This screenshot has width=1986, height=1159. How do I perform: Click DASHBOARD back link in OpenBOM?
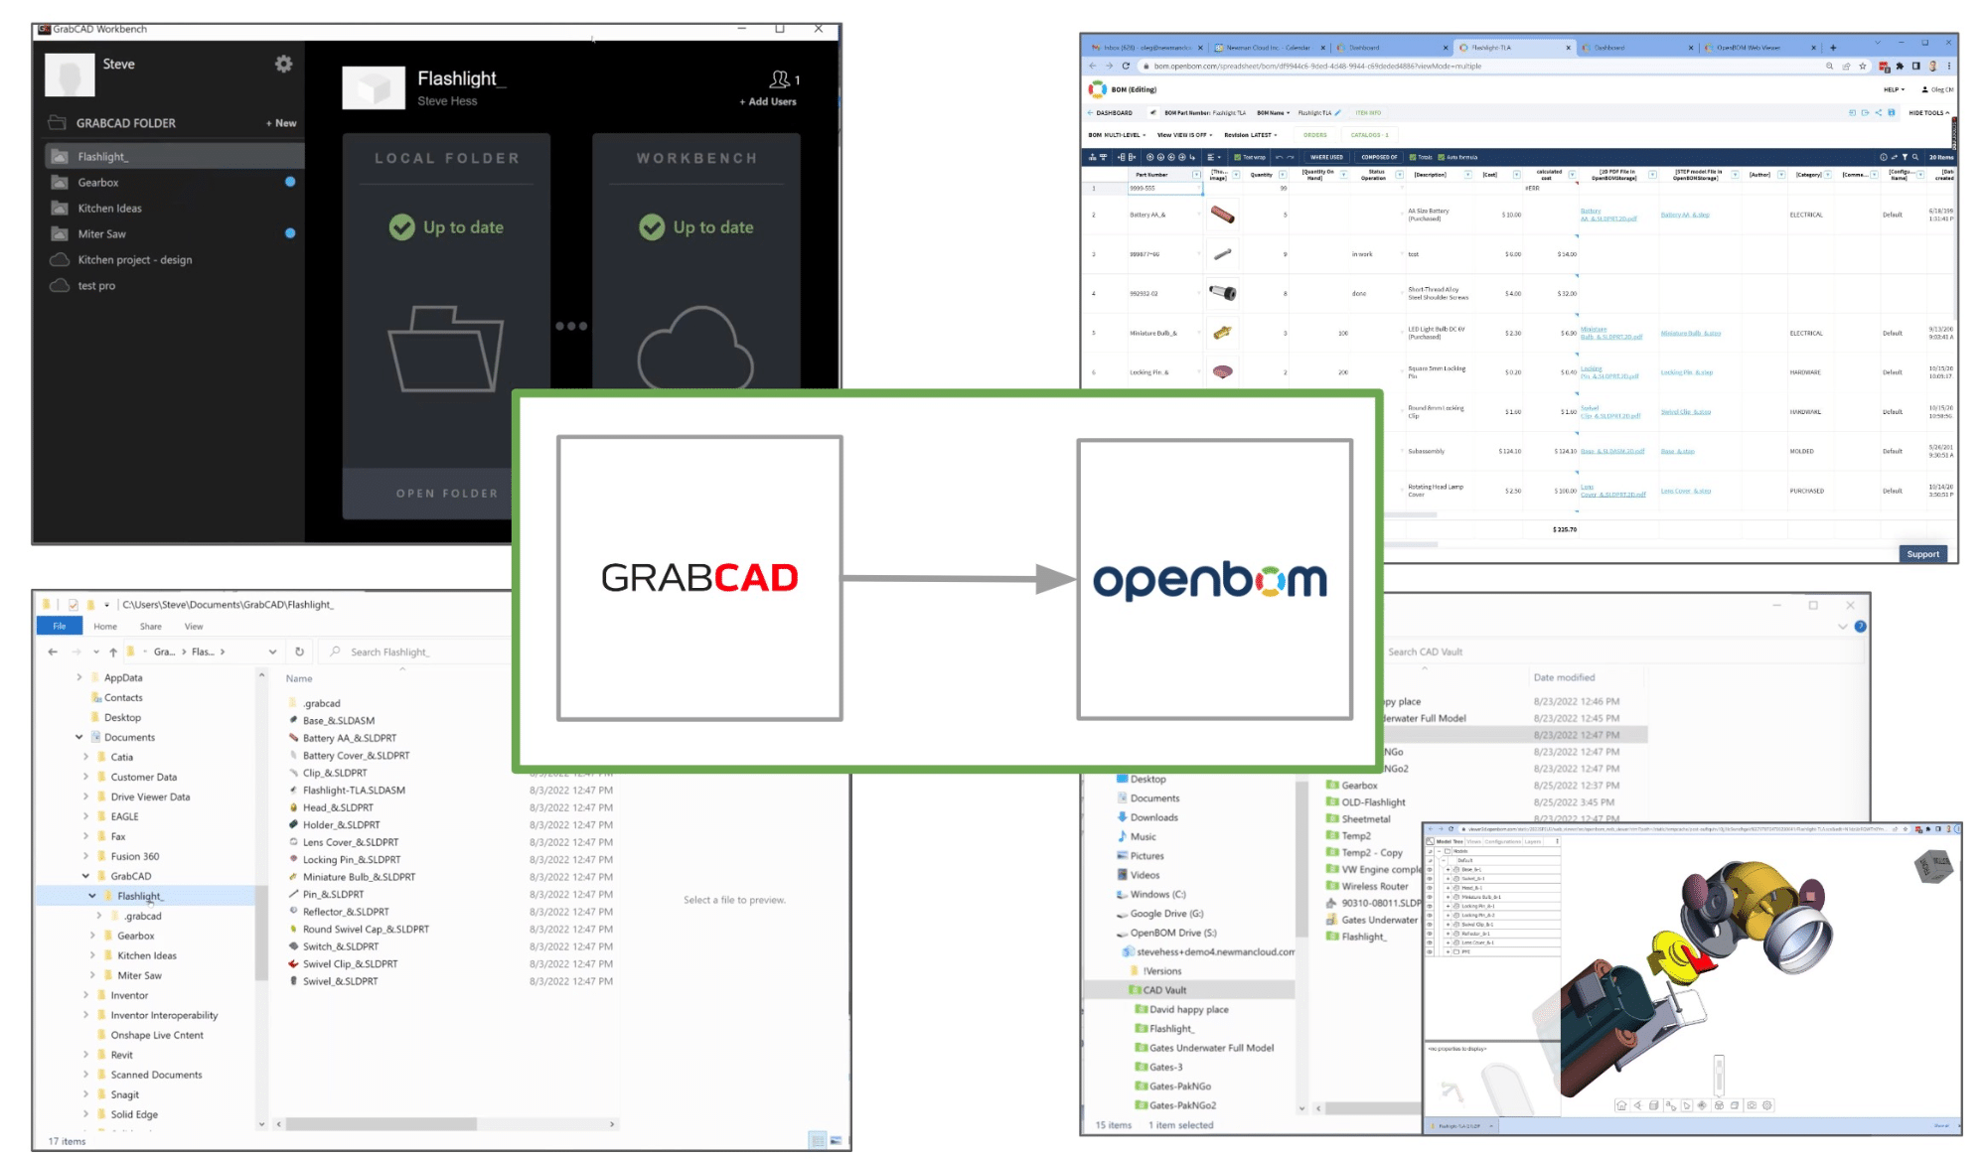[1110, 113]
